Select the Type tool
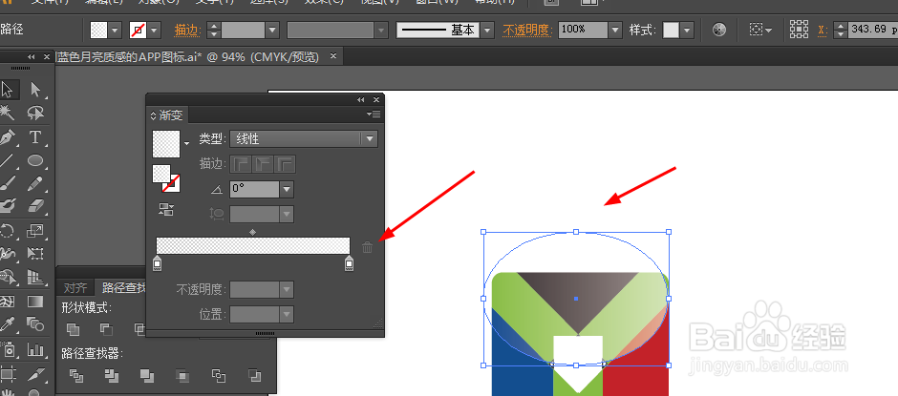 pyautogui.click(x=35, y=137)
